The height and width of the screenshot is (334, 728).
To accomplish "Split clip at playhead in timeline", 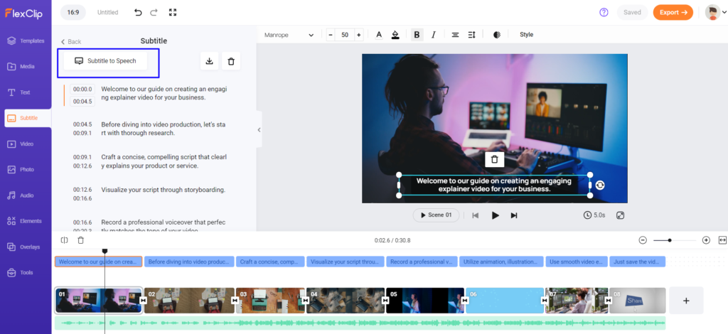I will pyautogui.click(x=65, y=240).
